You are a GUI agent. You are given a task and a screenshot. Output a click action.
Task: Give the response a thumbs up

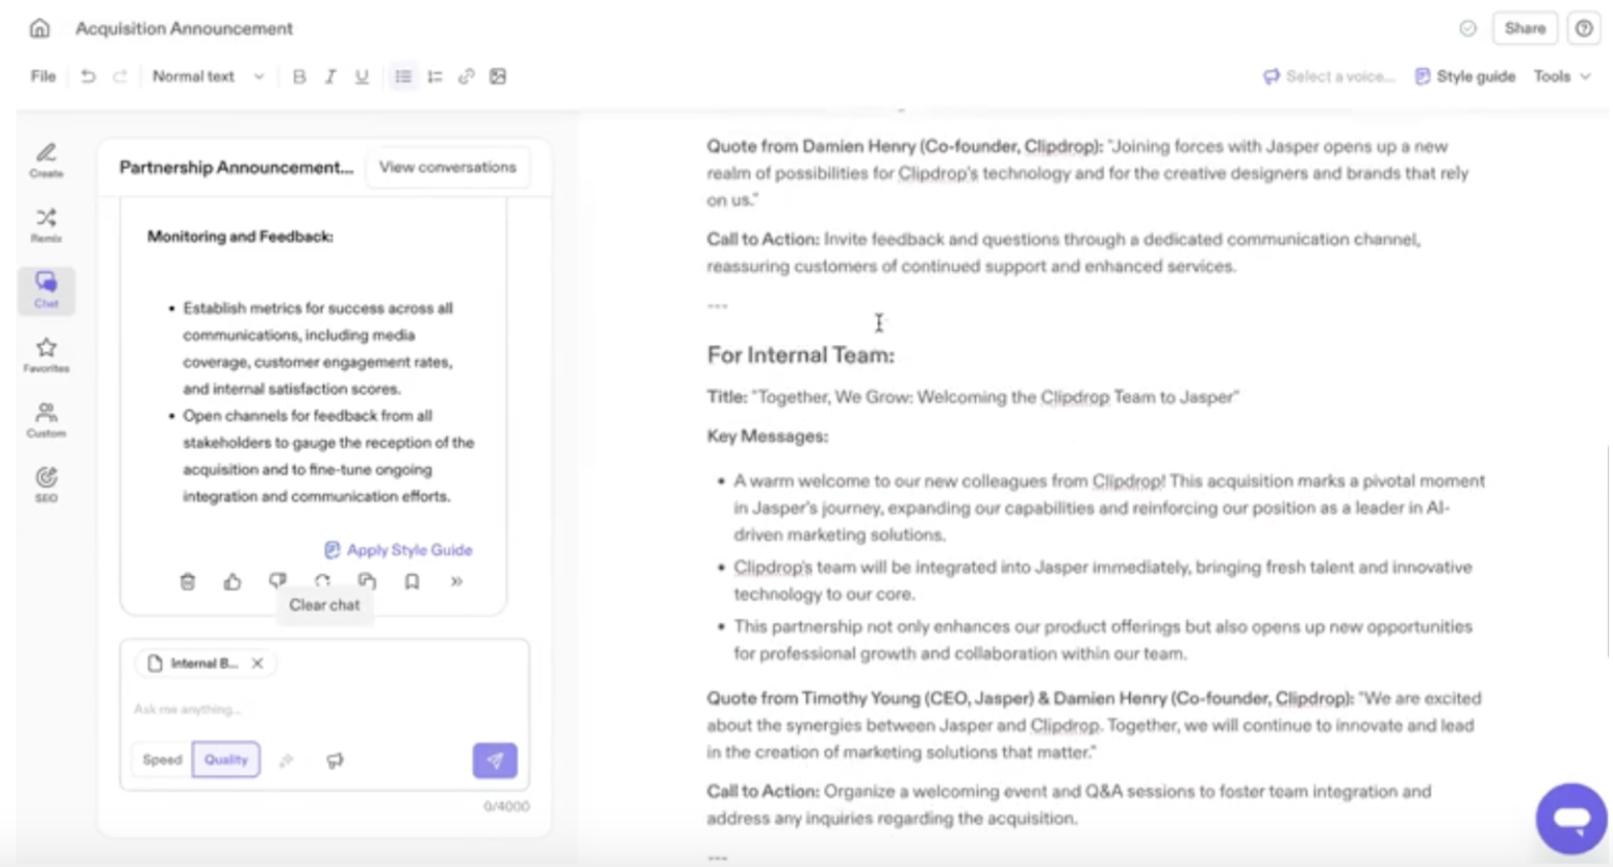click(233, 582)
